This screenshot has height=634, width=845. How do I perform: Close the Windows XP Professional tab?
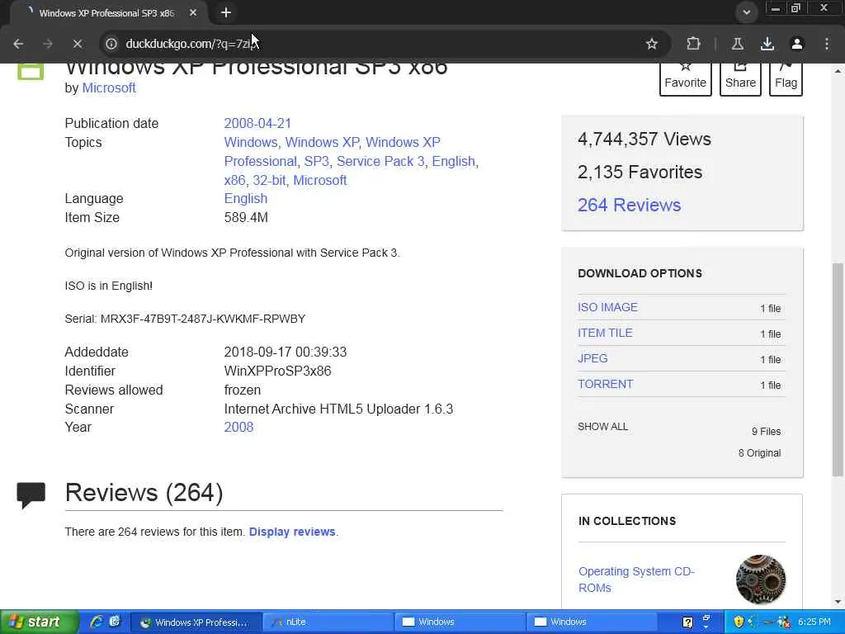[x=193, y=12]
